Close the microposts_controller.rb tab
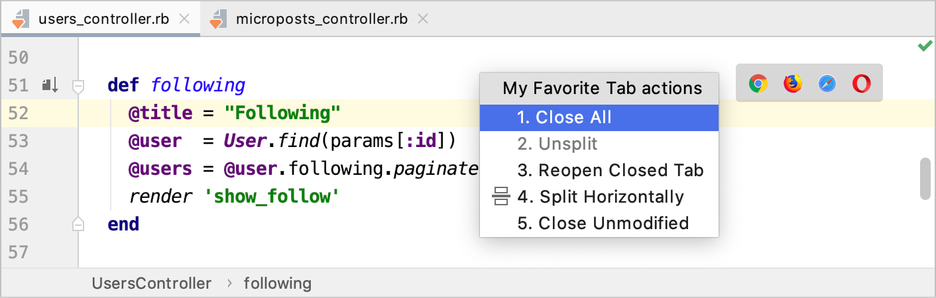 pos(422,19)
